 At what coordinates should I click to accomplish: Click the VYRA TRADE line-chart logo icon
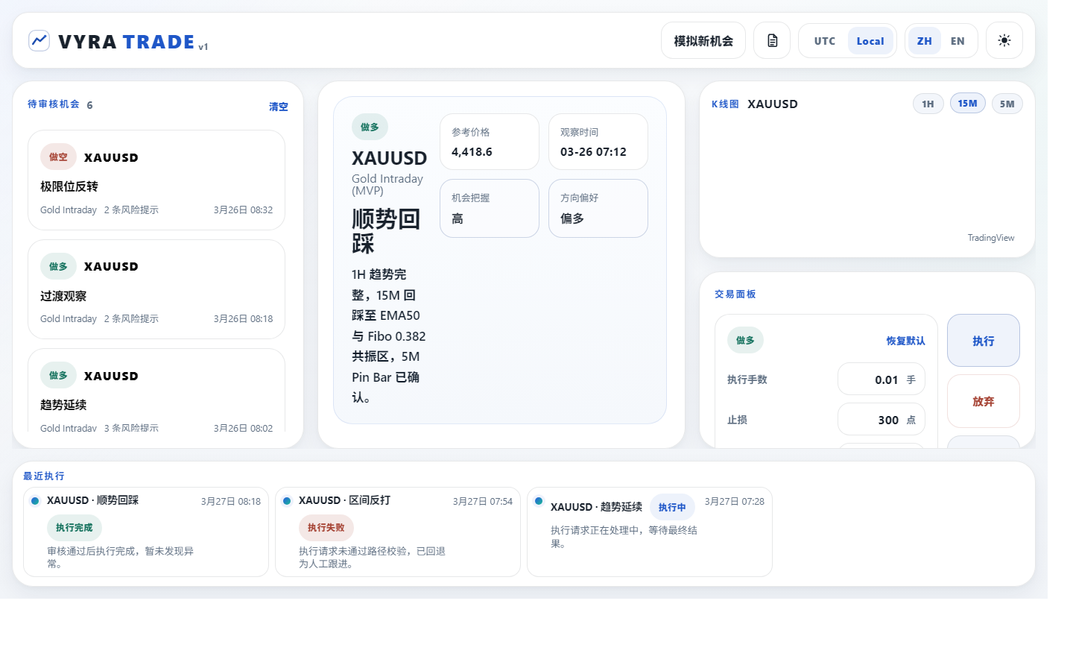point(39,40)
